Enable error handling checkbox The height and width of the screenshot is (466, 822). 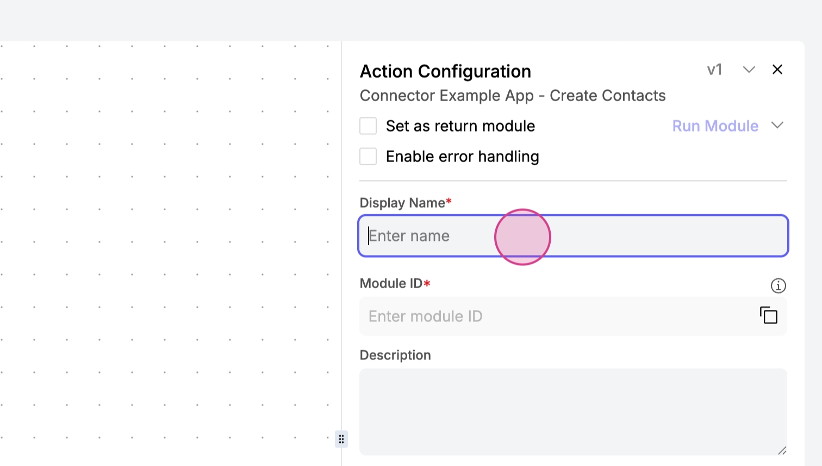click(x=368, y=157)
